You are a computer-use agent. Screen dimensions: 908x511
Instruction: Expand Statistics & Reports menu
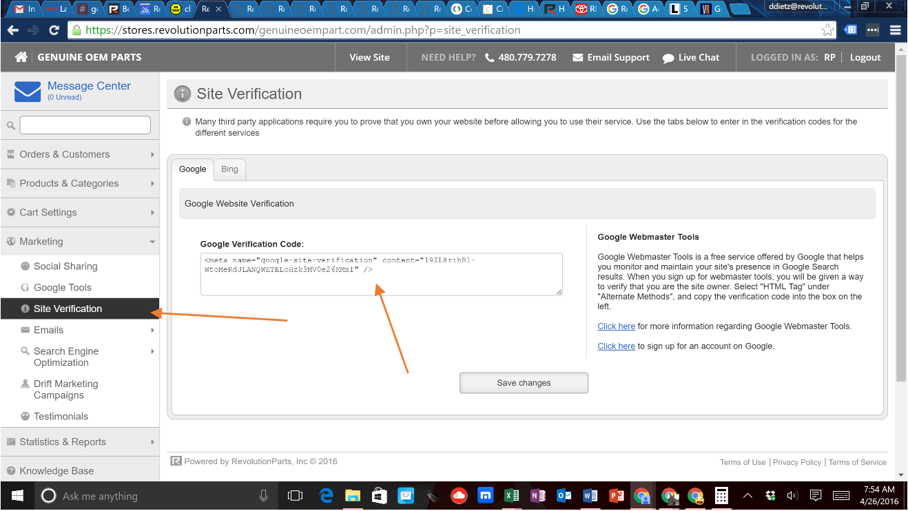[x=80, y=441]
